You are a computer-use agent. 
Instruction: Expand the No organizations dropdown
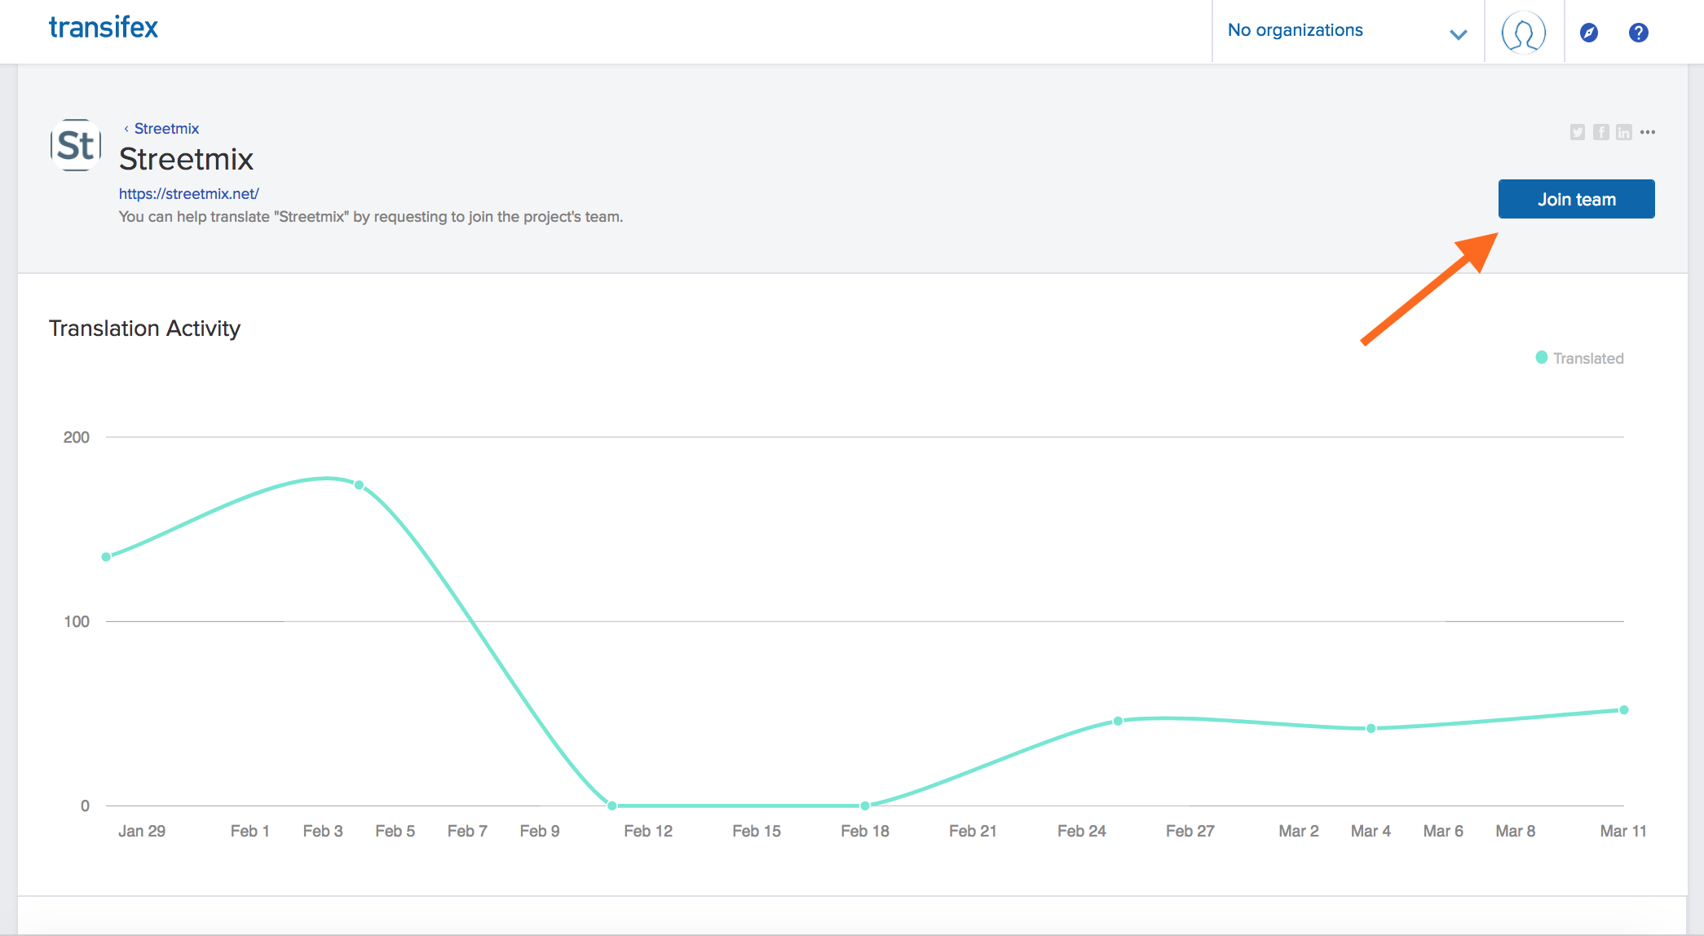click(1348, 32)
